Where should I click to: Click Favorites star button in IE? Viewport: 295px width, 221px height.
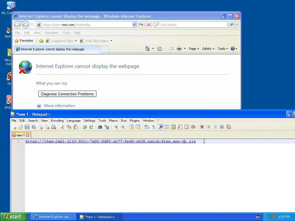(x=24, y=41)
